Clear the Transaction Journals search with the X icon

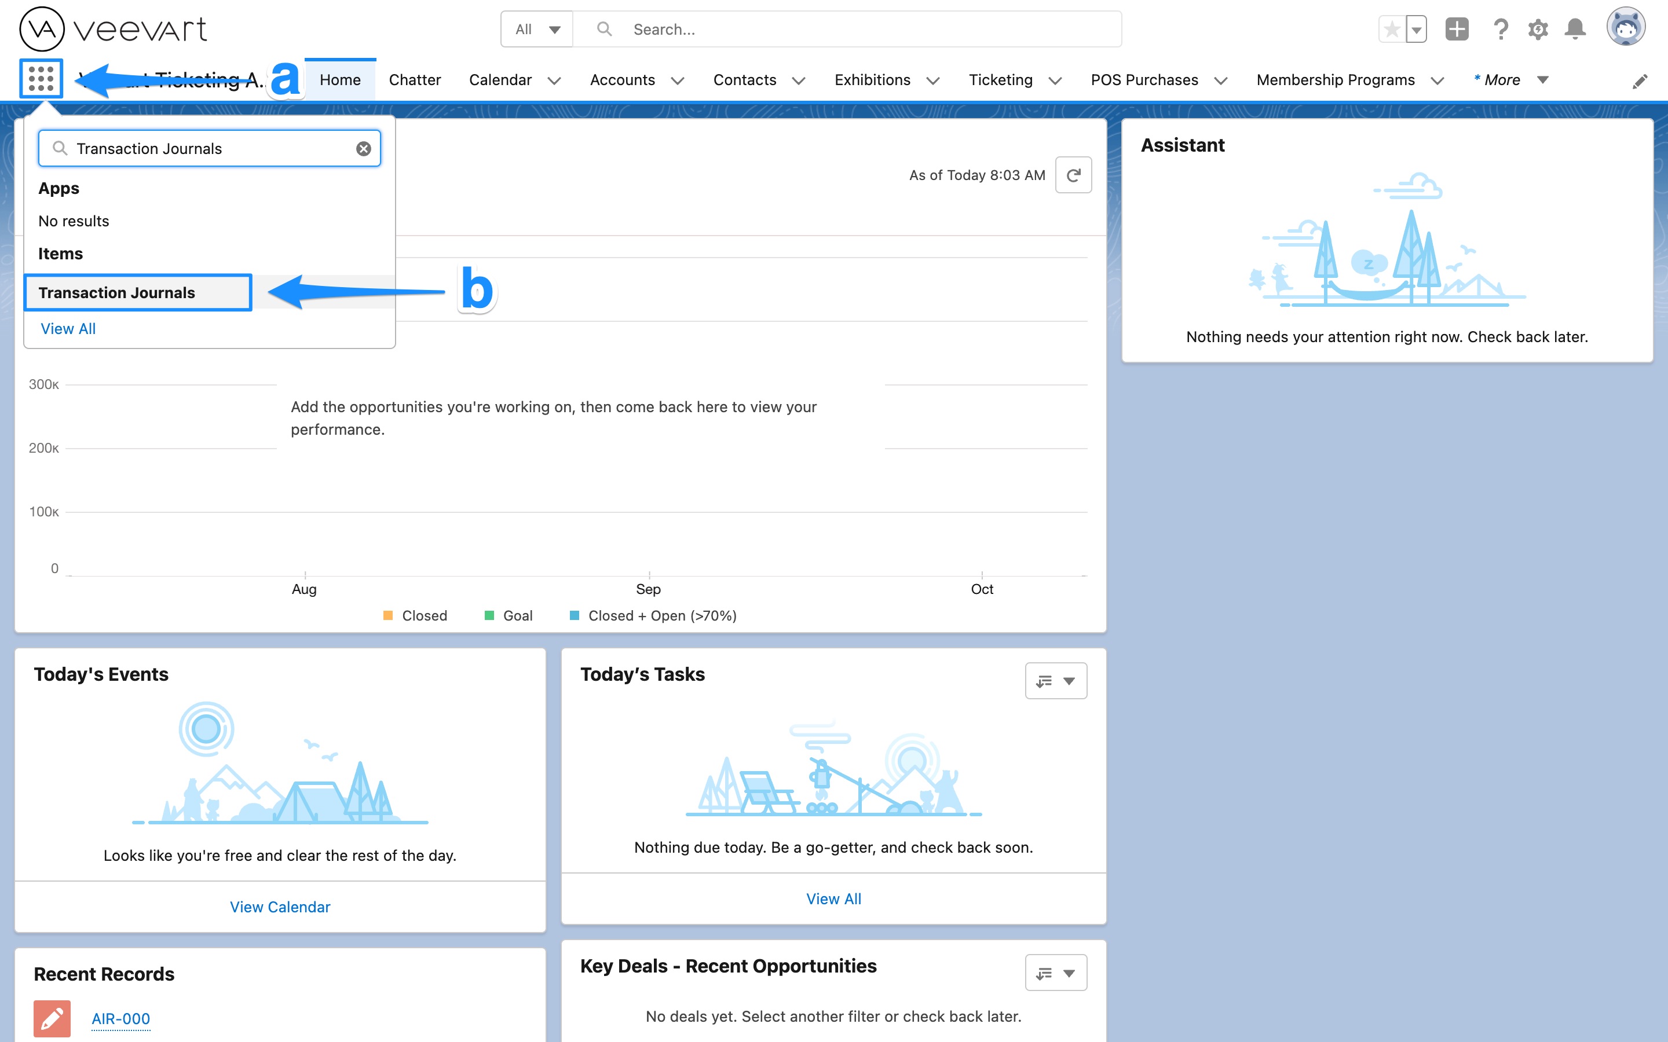[364, 148]
